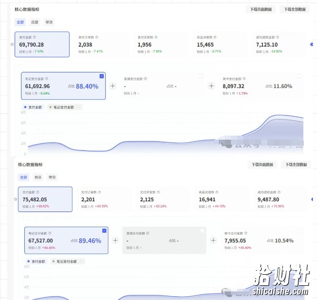Uncheck the 61,692.96 笔记支付金额 checkbox
Viewport: 317px width, 300px height.
point(102,76)
